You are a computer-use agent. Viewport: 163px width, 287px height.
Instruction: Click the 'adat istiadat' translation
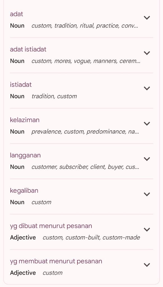tap(28, 49)
